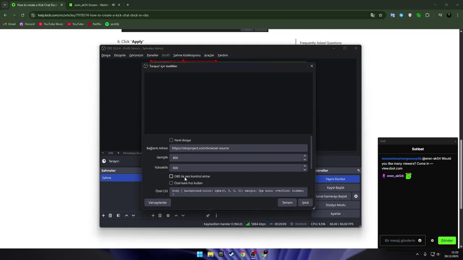Open source properties gear icon

[168, 216]
